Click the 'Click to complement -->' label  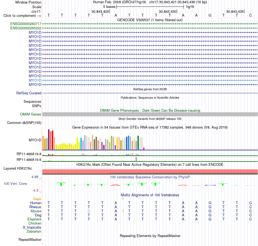point(22,16)
